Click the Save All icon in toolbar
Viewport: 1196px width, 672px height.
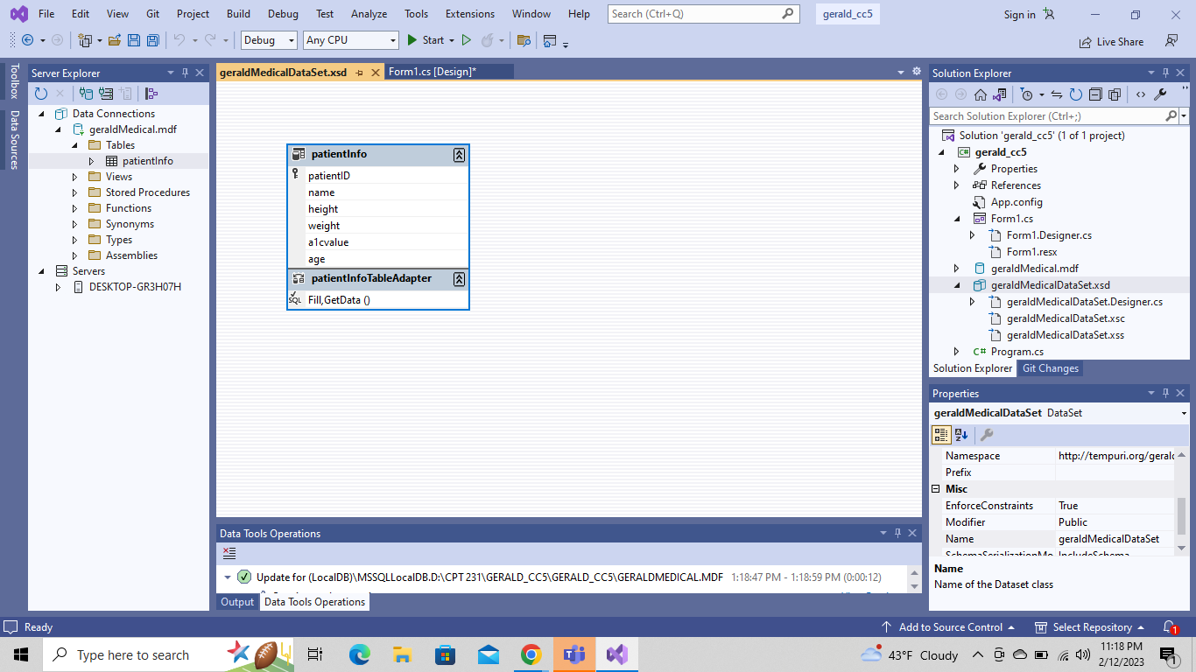point(151,40)
